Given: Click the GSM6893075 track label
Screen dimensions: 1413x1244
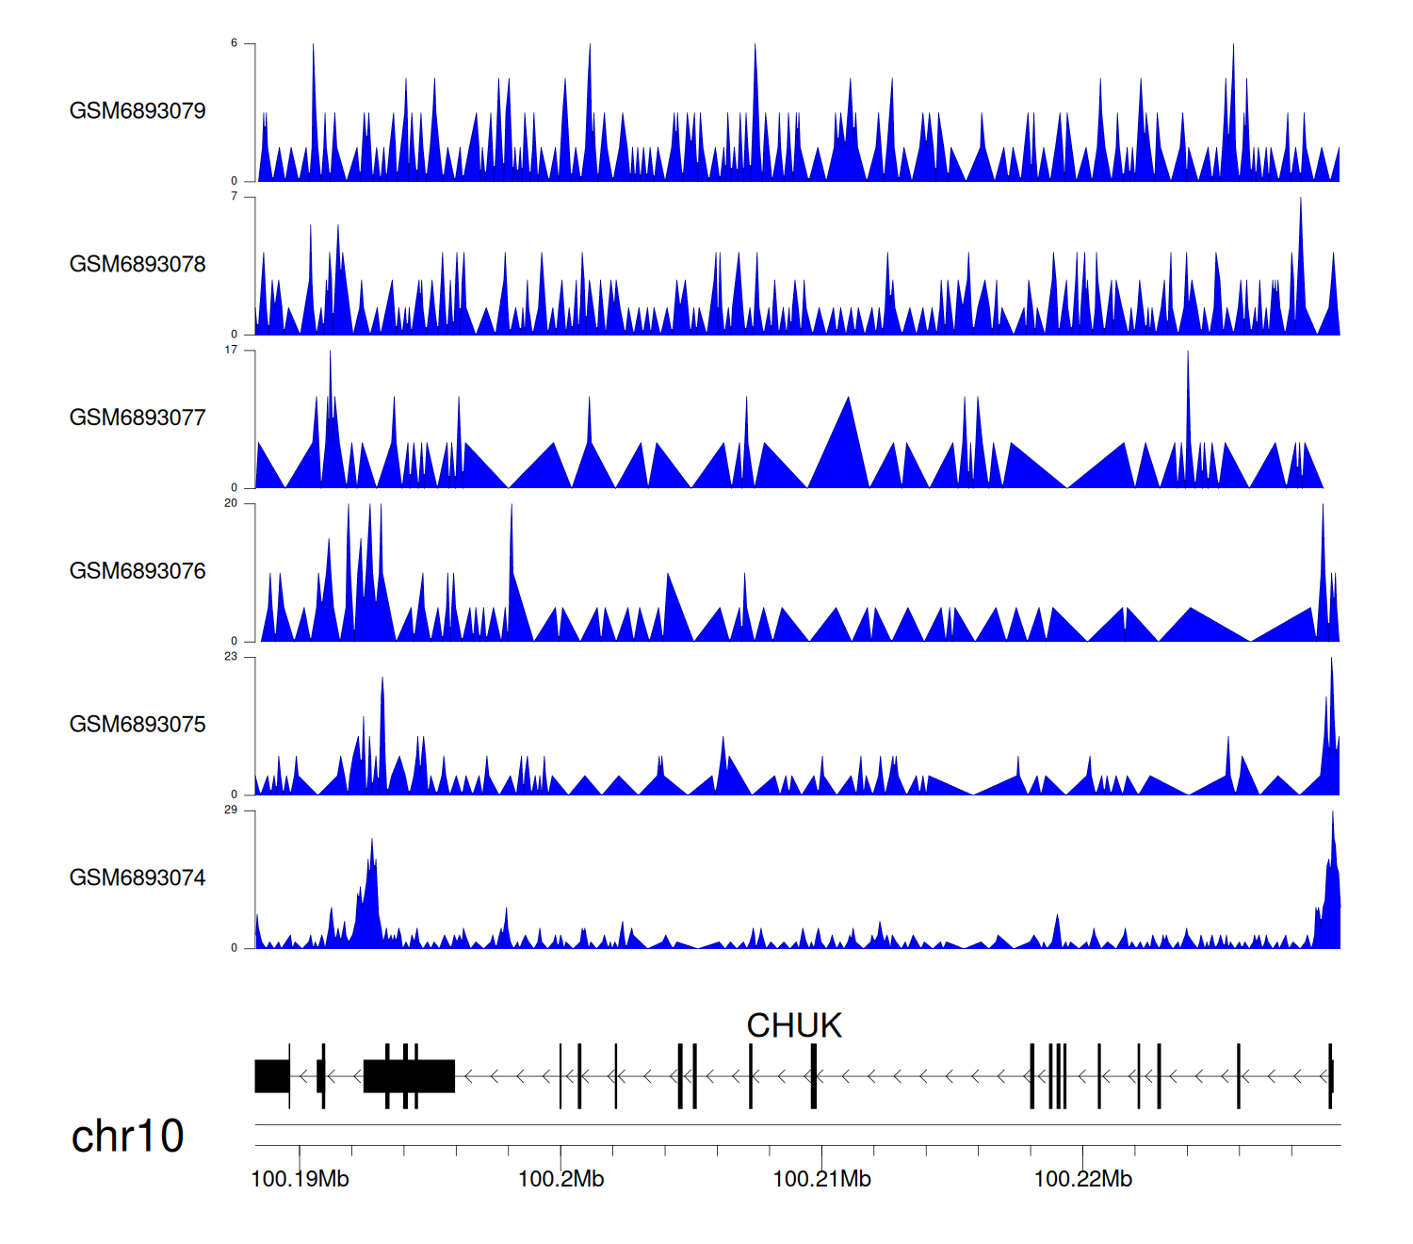Looking at the screenshot, I should pos(138,725).
